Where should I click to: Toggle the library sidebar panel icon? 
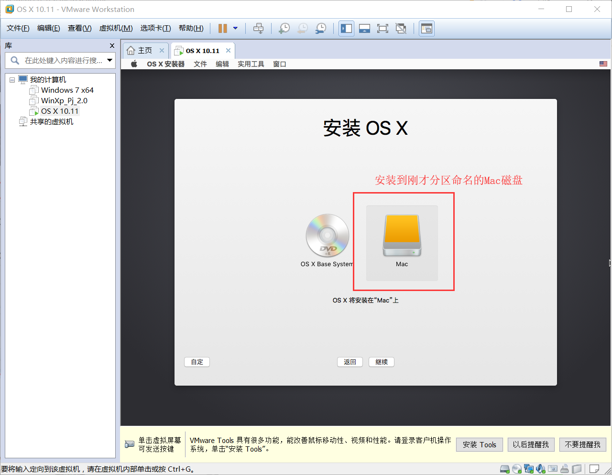[346, 29]
